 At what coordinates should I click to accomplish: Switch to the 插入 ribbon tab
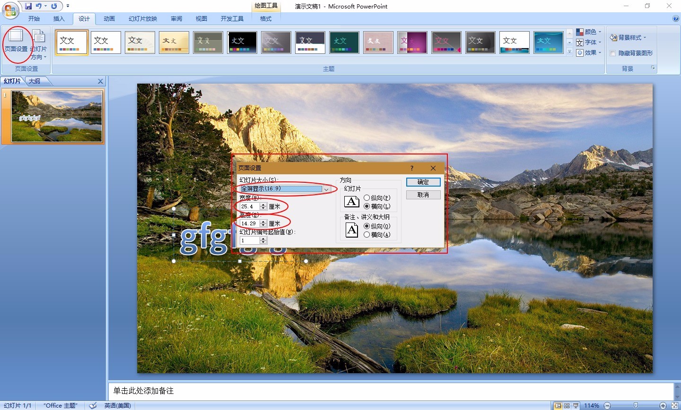[x=59, y=19]
